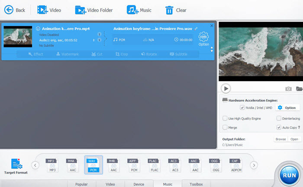Select MP3 format
Image resolution: width=303 pixels, height=187 pixels.
[52, 165]
